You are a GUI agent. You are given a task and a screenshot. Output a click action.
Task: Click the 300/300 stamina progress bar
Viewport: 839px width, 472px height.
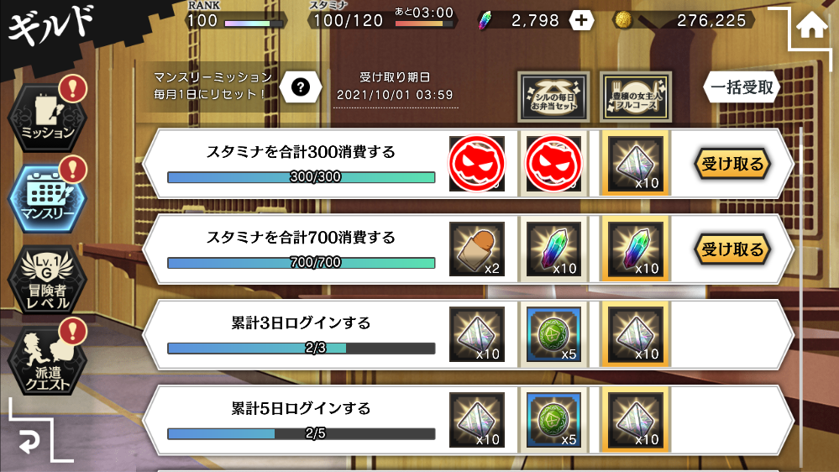[302, 177]
